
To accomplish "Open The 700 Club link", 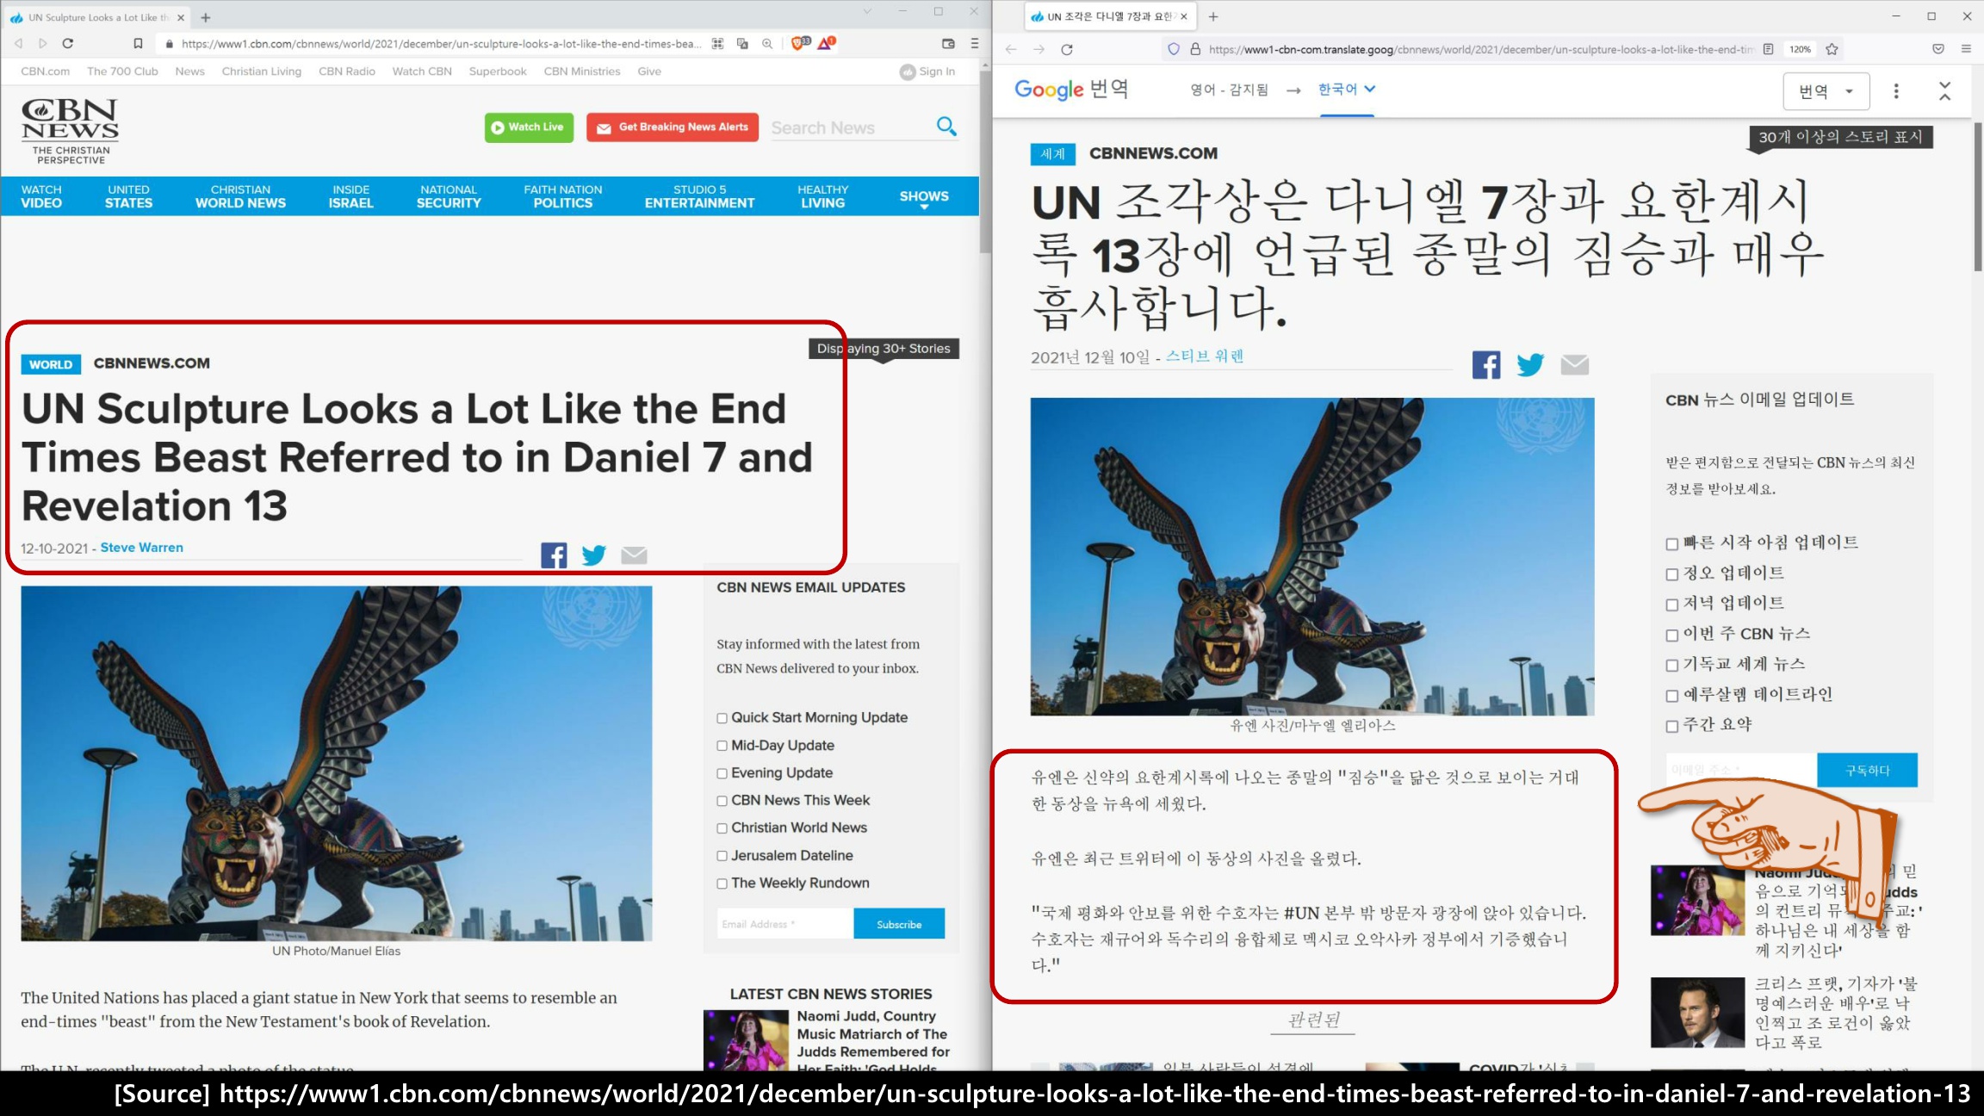I will [122, 71].
